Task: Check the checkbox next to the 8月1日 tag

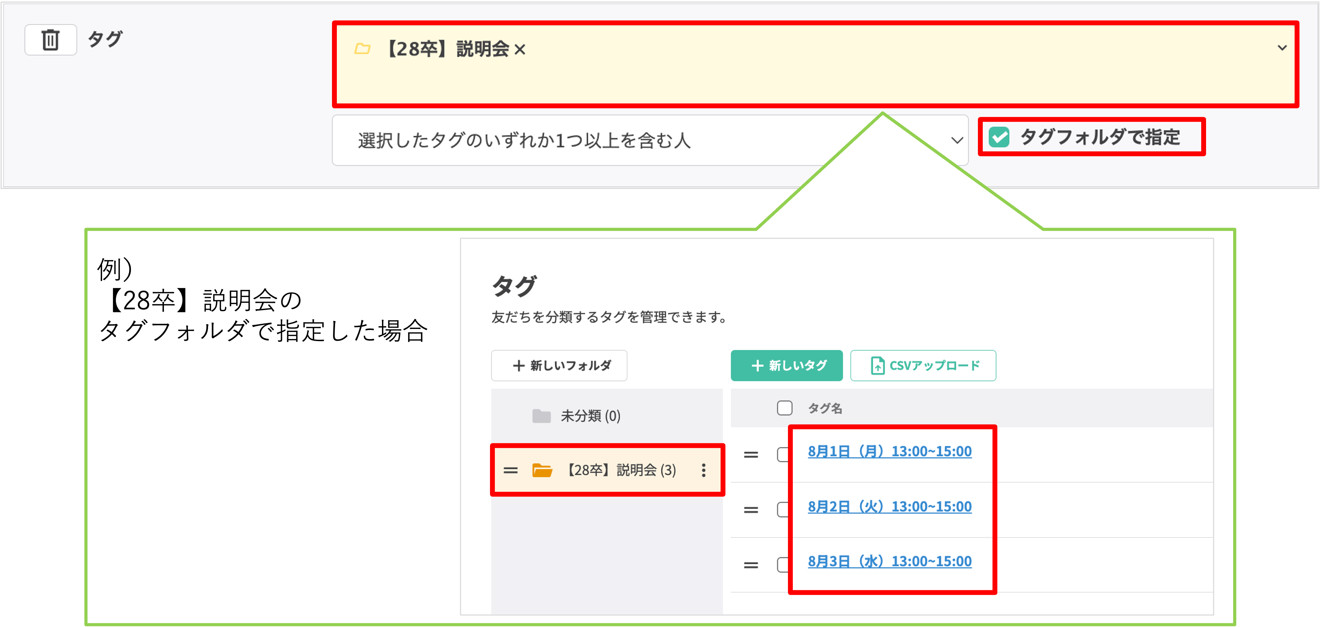Action: click(x=783, y=455)
